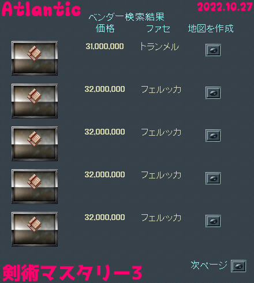Select the トランメル facet text
Image resolution: width=254 pixels, height=283 pixels.
point(159,47)
